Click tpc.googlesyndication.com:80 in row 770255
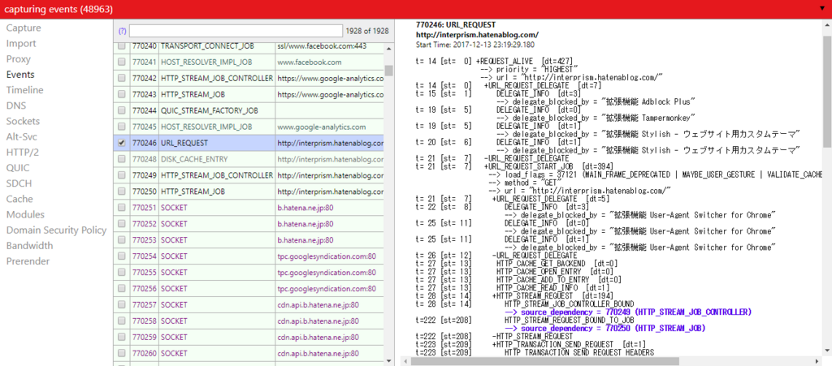Image resolution: width=832 pixels, height=366 pixels. [x=330, y=271]
